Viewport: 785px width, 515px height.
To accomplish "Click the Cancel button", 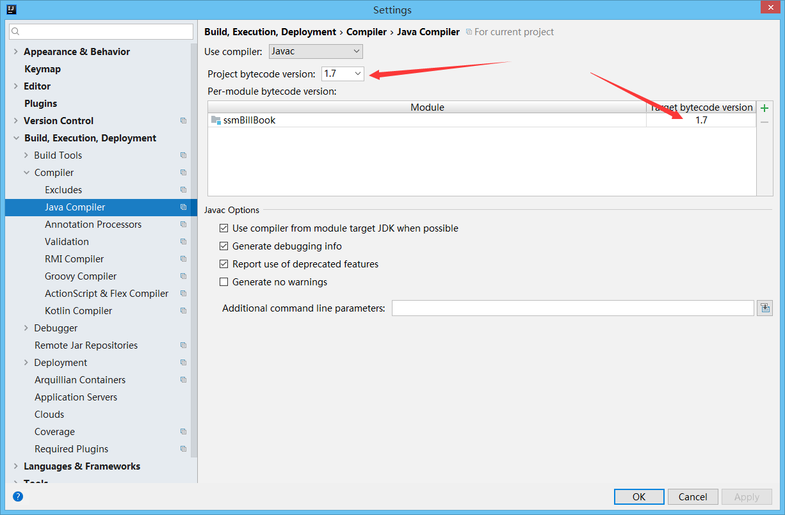I will point(693,497).
